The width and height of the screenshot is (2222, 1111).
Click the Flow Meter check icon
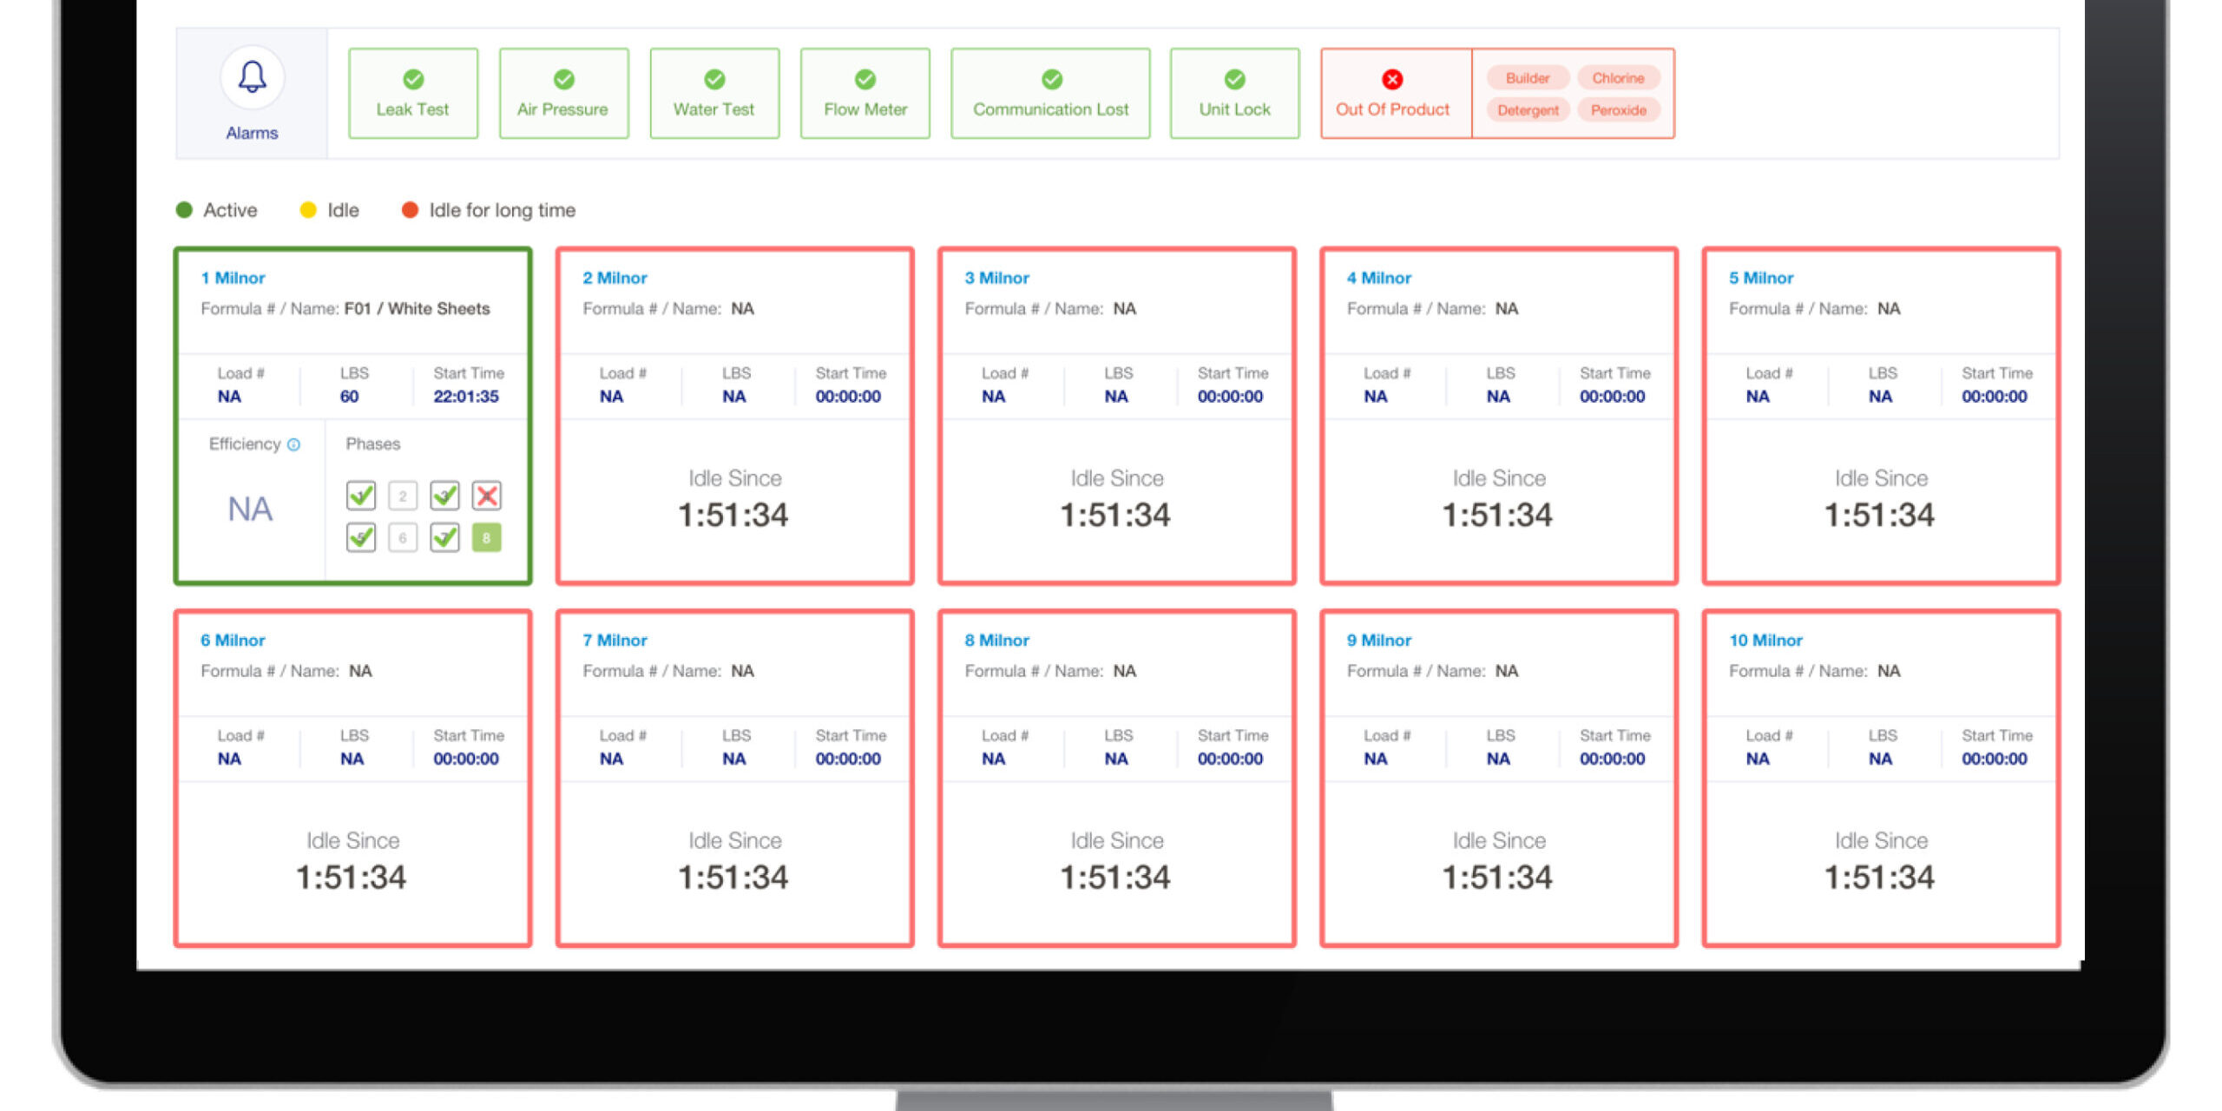tap(864, 79)
